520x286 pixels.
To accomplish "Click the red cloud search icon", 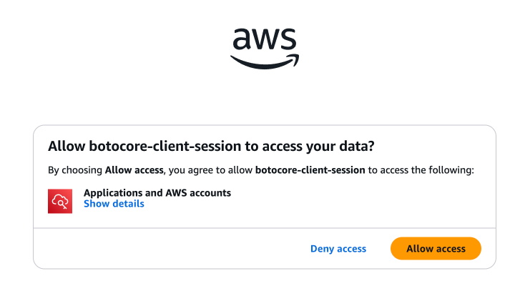I will tap(61, 200).
